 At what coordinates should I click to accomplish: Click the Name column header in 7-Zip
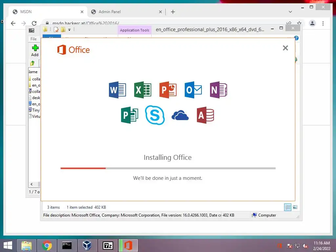click(x=34, y=72)
